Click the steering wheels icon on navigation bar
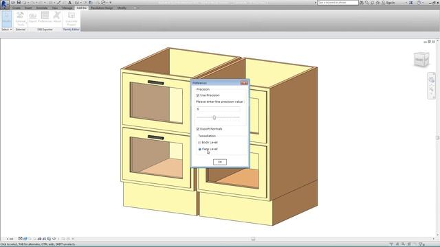 432,80
